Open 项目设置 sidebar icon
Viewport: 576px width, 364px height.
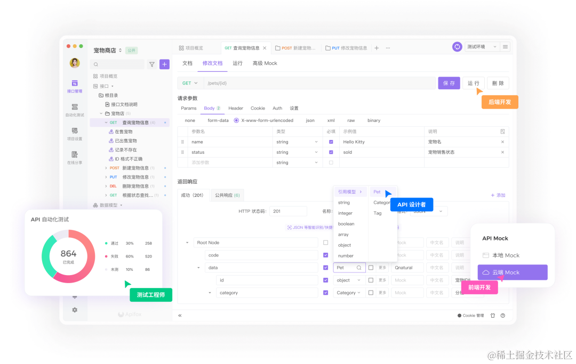tap(75, 134)
